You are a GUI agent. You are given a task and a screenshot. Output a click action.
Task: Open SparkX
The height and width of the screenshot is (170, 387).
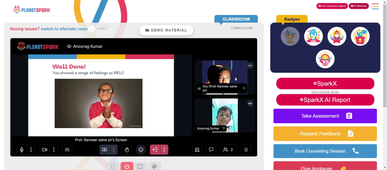pos(325,83)
